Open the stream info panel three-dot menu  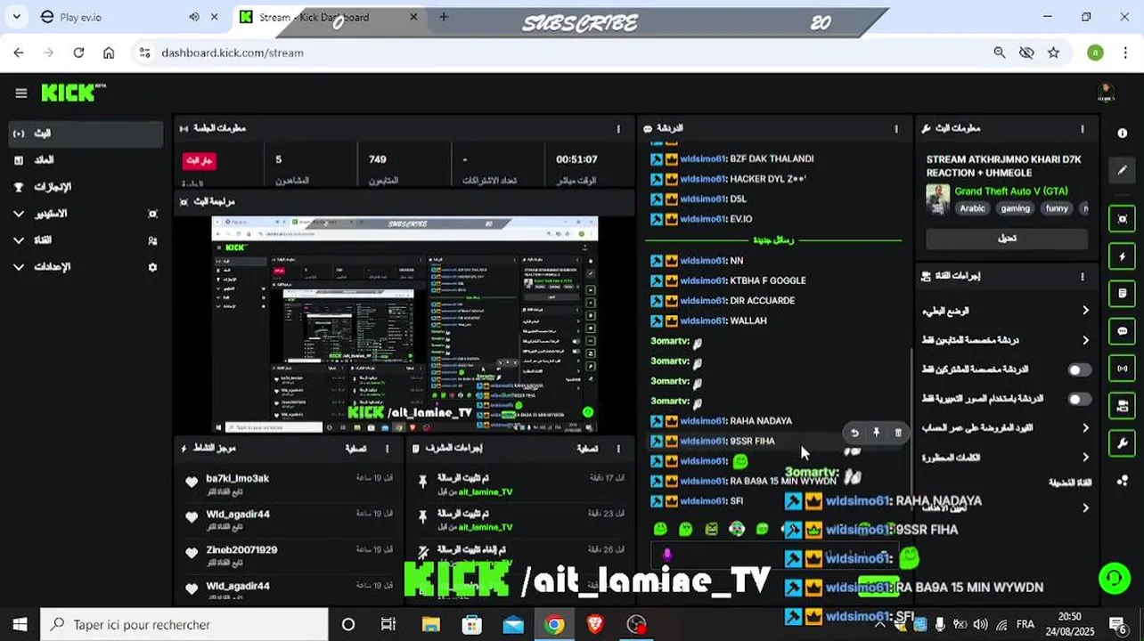(1083, 129)
